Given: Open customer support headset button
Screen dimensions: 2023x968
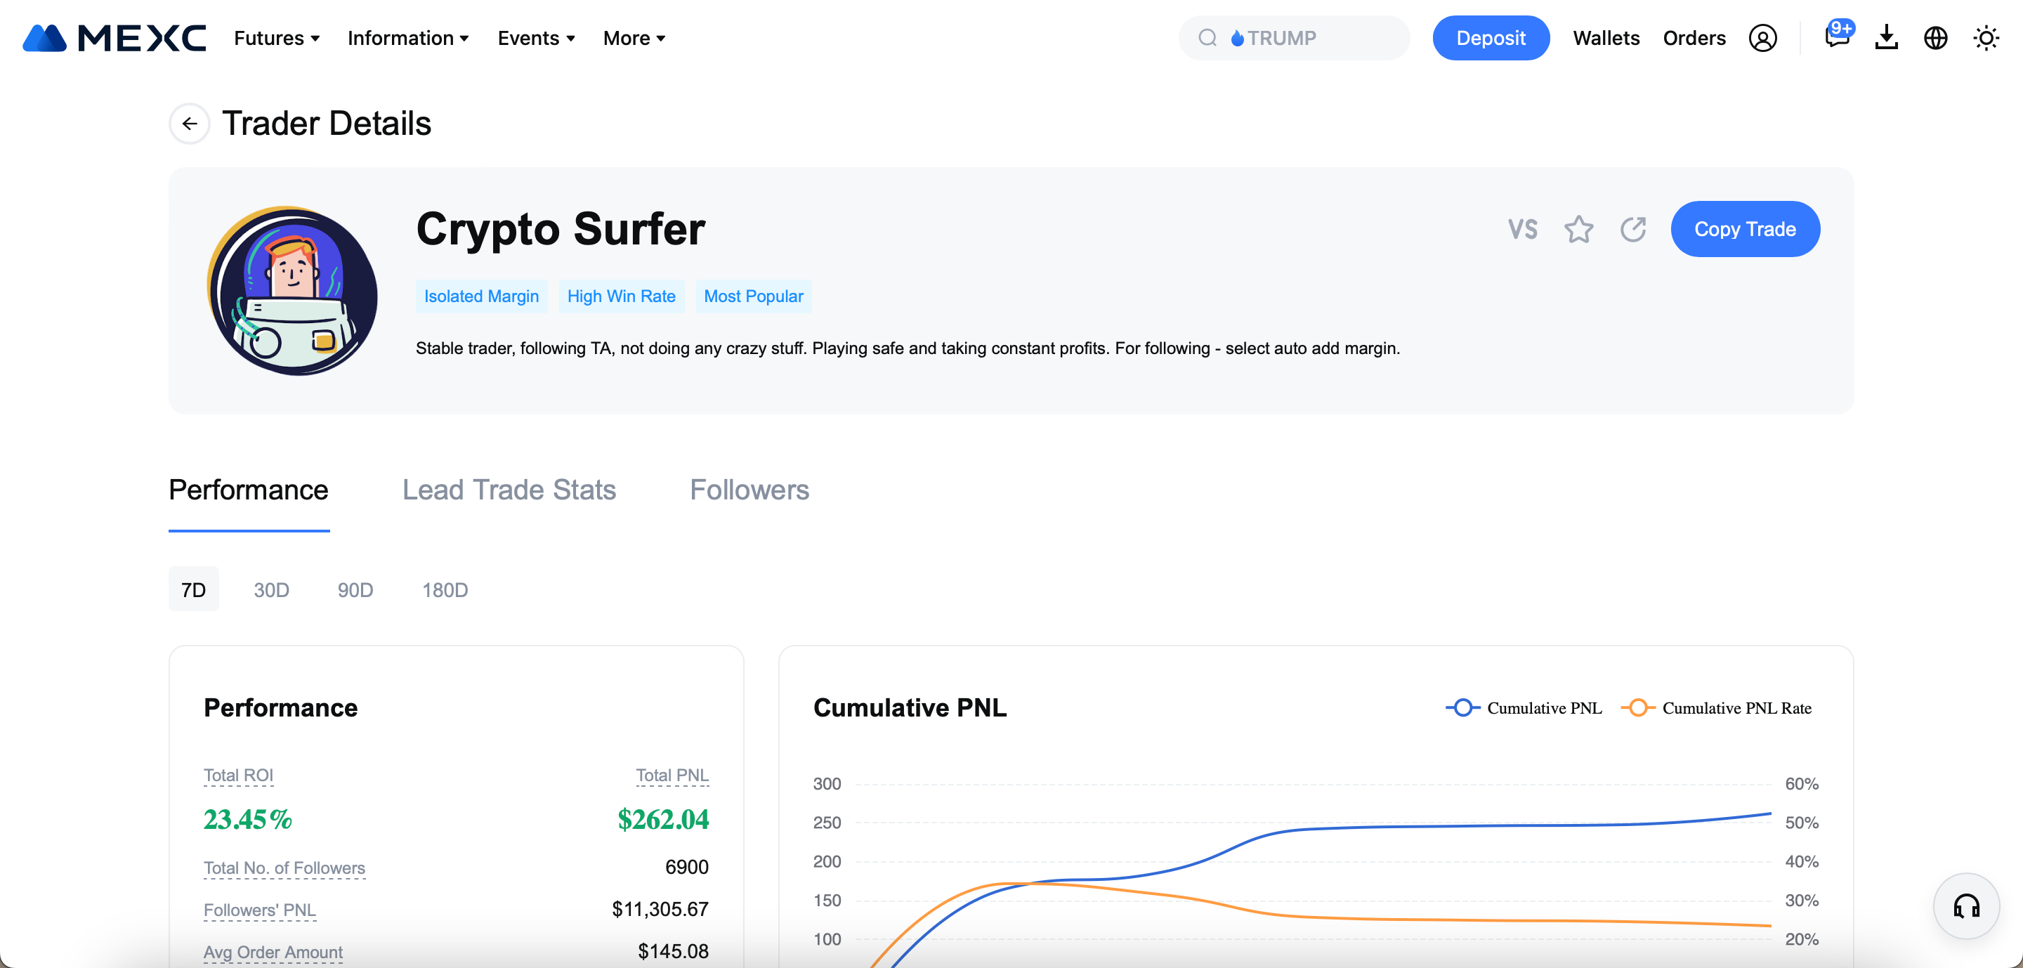Looking at the screenshot, I should click(1965, 906).
